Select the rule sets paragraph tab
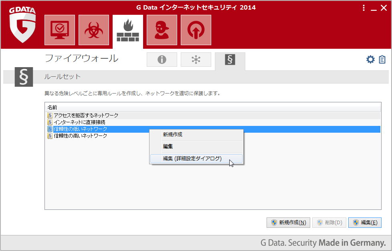The image size is (392, 251). (230, 60)
